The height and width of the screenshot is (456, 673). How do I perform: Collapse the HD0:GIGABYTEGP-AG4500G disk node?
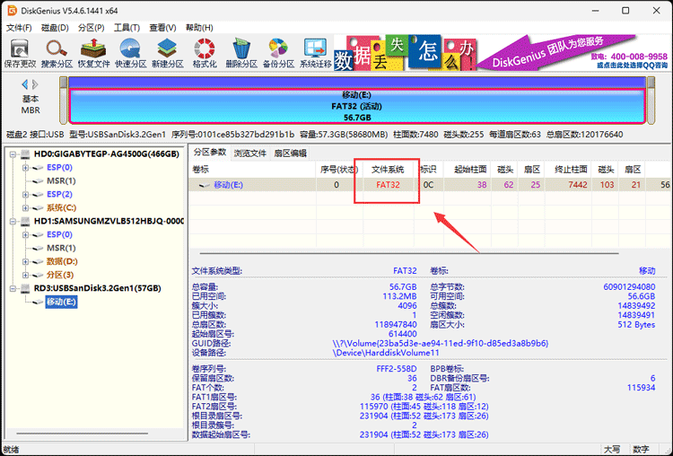pos(13,154)
